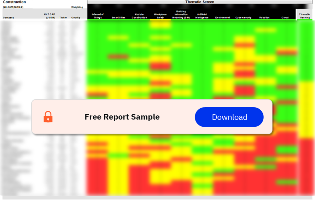Click the Environment column header
This screenshot has height=200, width=315.
tap(223, 18)
